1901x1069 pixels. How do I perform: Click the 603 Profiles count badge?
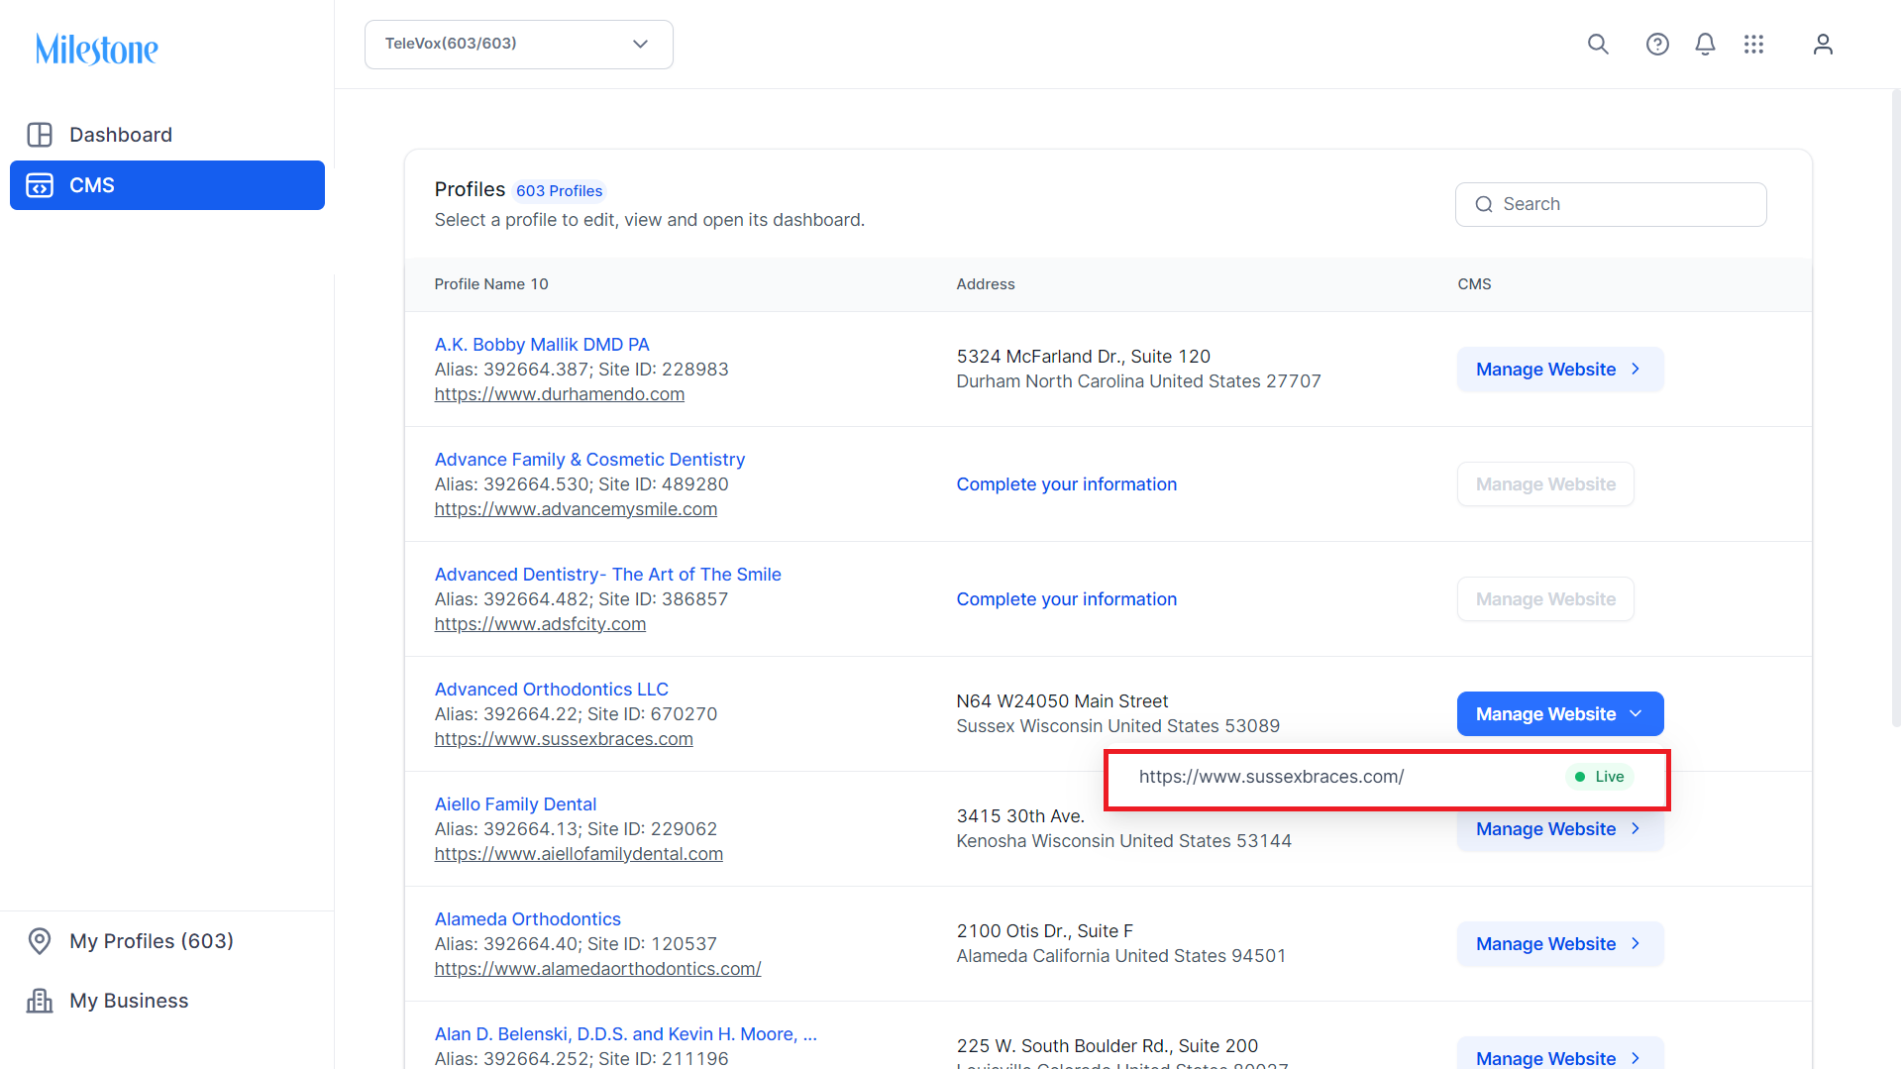point(559,191)
